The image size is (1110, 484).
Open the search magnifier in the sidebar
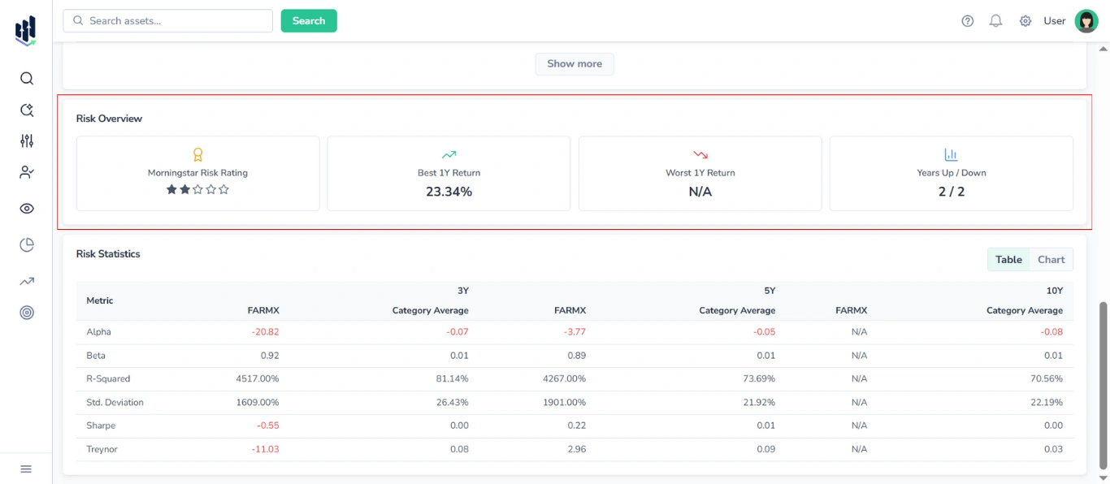tap(26, 78)
